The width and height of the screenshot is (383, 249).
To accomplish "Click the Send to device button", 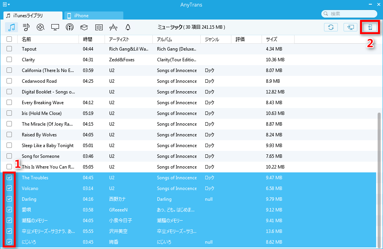I will point(370,27).
